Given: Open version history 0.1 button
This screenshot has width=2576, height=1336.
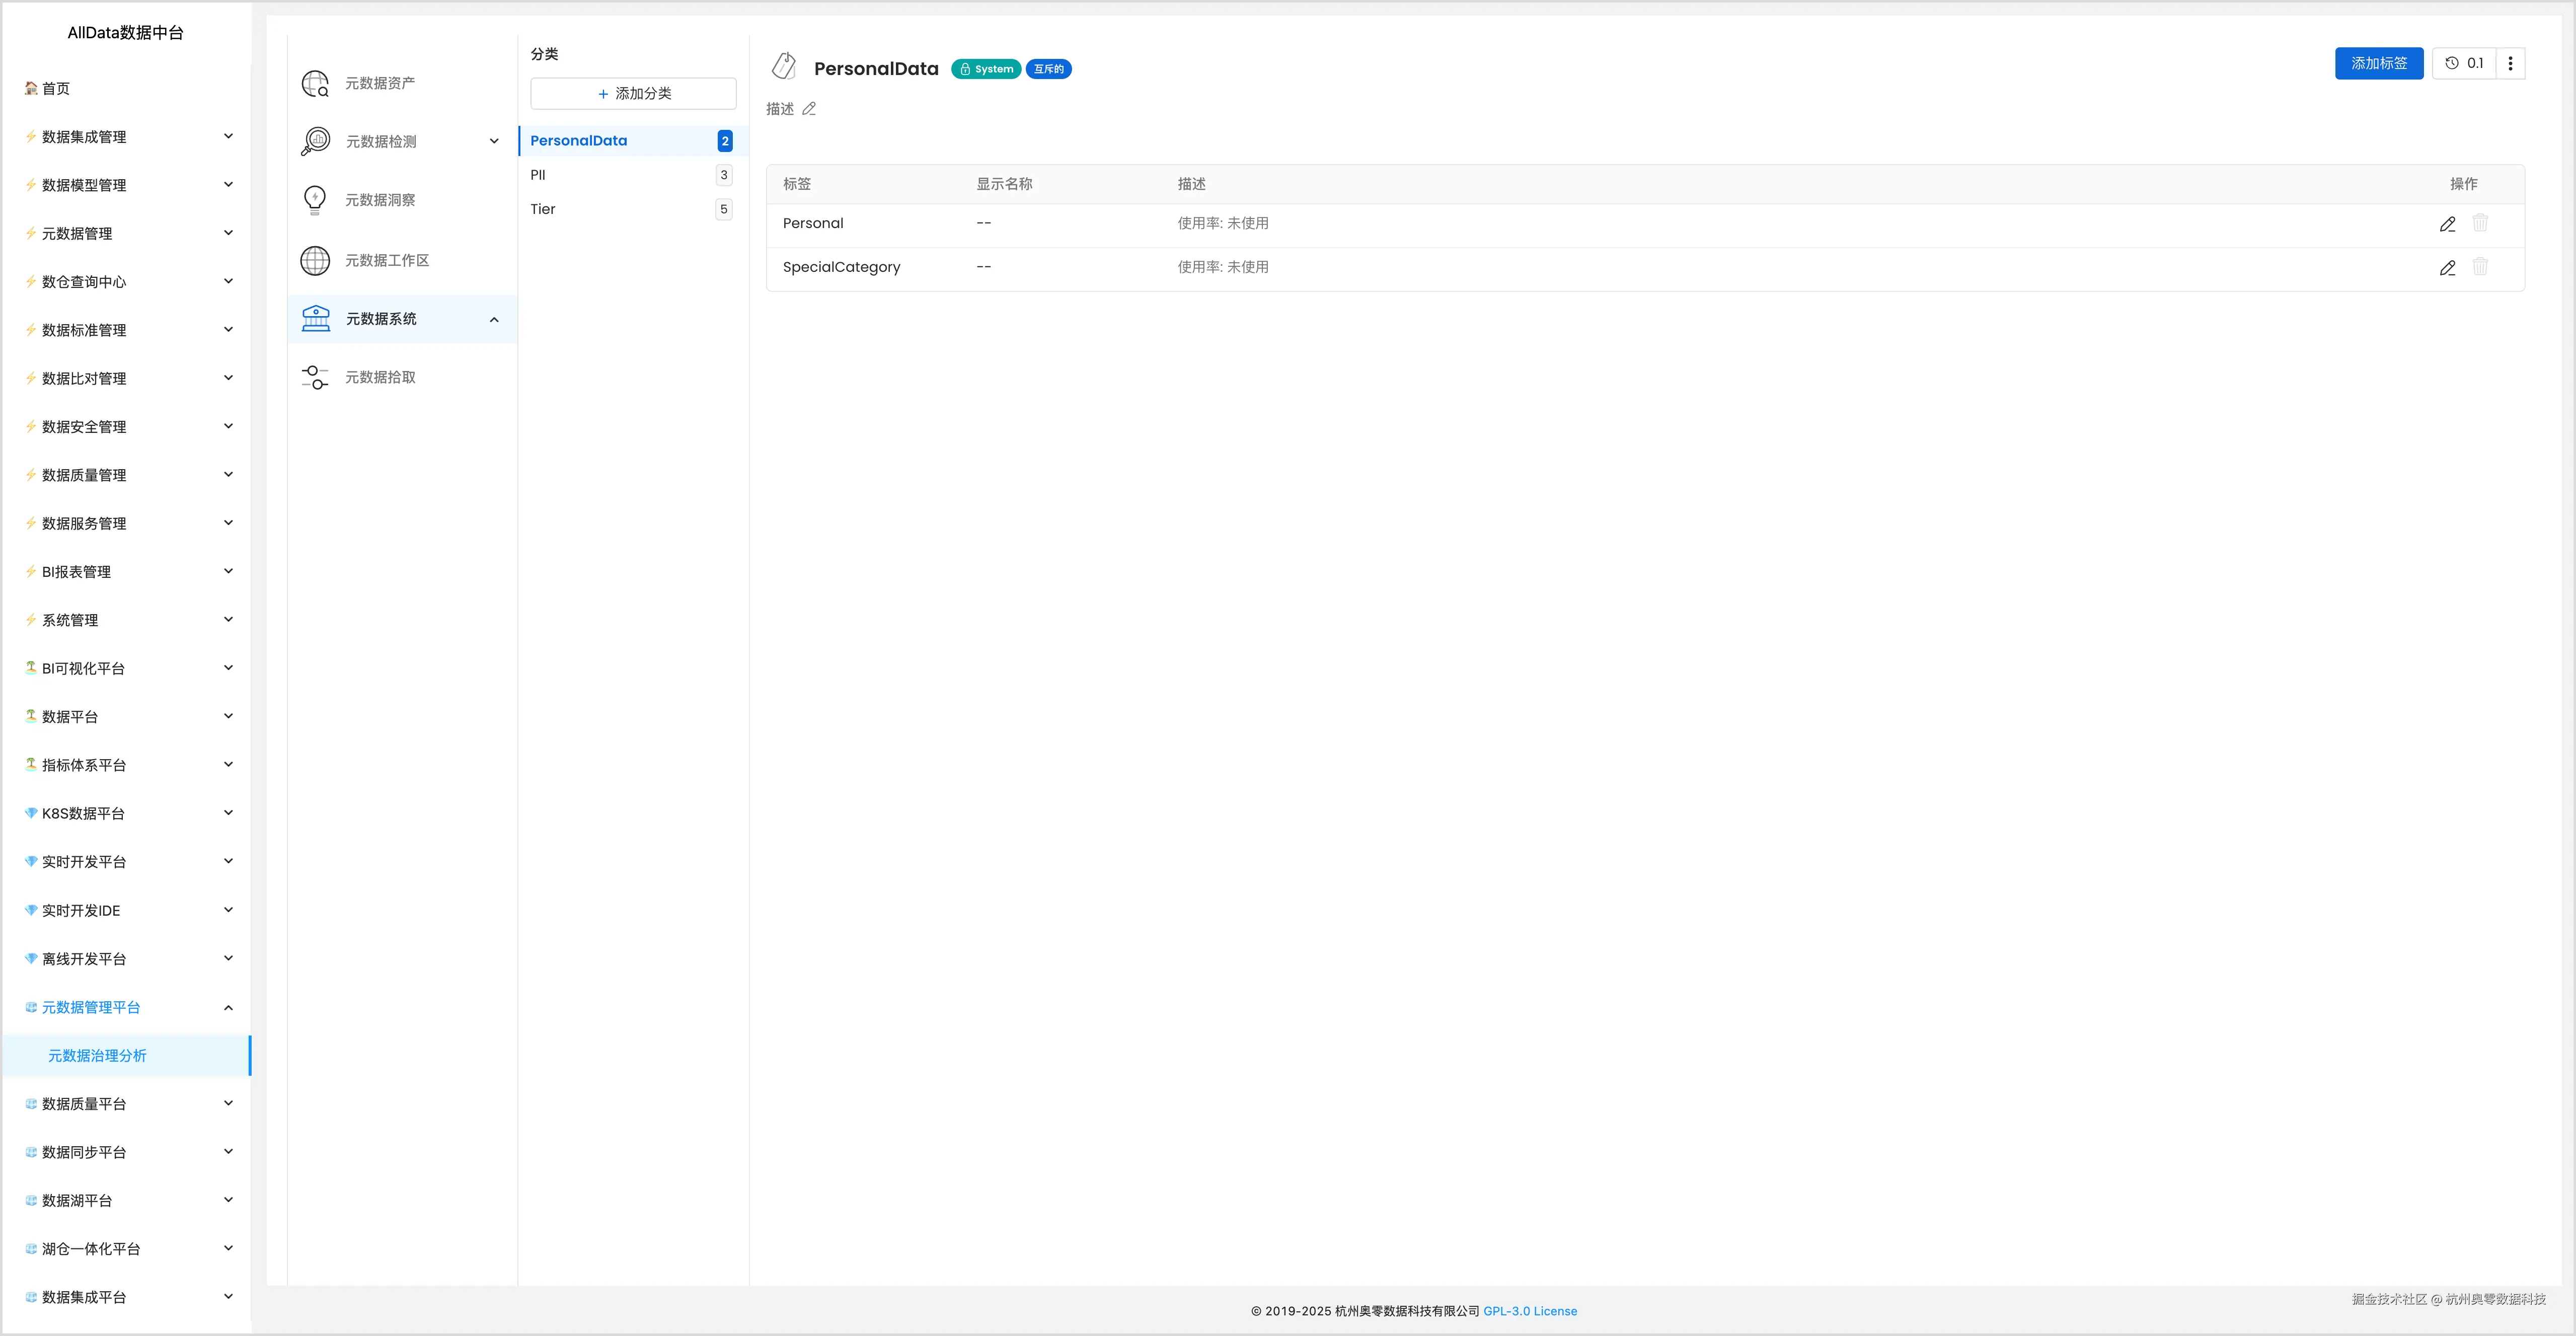Looking at the screenshot, I should (2464, 63).
